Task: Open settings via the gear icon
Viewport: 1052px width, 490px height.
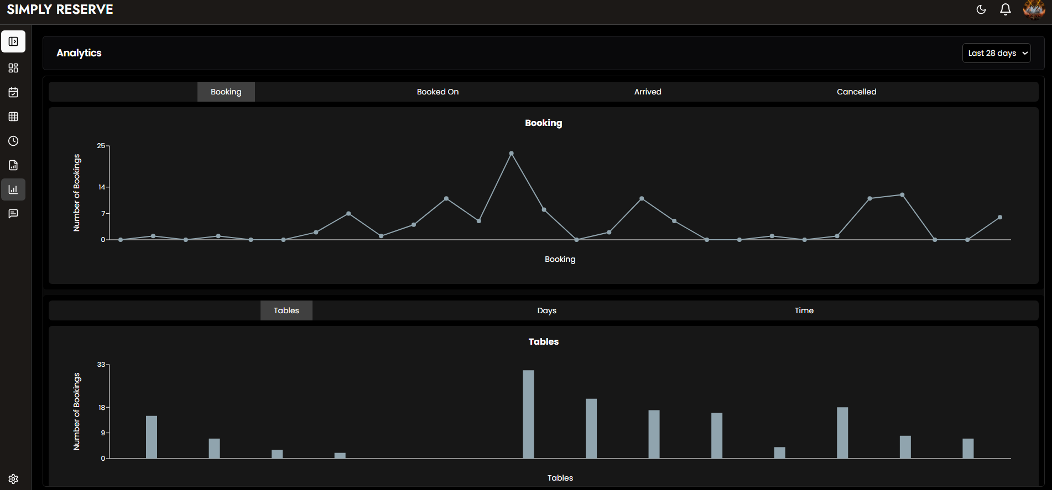Action: click(x=13, y=479)
